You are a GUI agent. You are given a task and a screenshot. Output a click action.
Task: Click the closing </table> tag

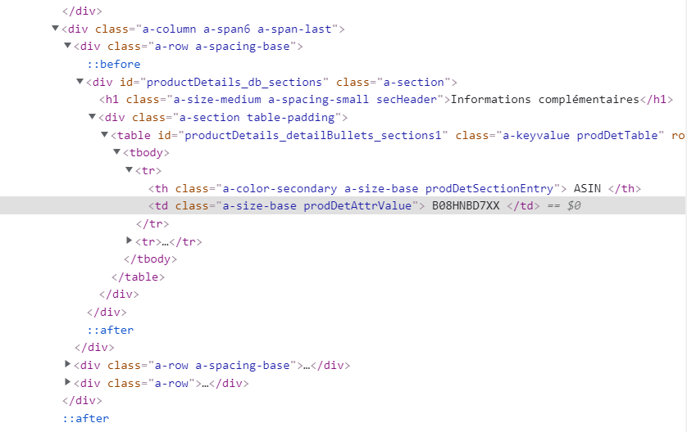(138, 277)
